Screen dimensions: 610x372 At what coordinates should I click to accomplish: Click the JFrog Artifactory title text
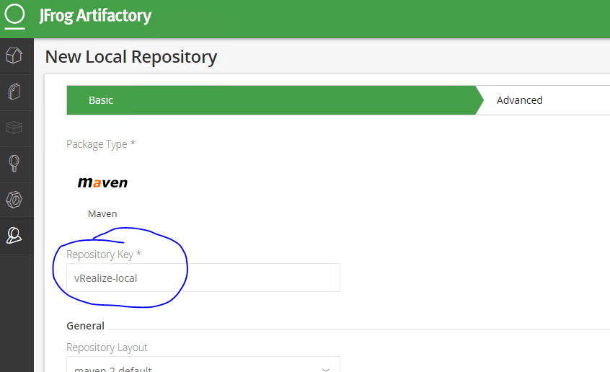click(x=95, y=16)
